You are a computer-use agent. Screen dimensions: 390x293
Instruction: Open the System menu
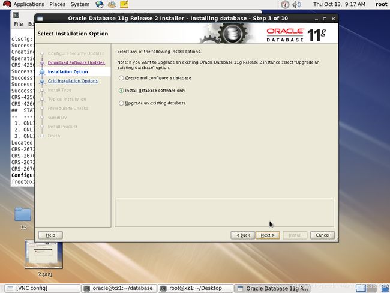pos(80,4)
